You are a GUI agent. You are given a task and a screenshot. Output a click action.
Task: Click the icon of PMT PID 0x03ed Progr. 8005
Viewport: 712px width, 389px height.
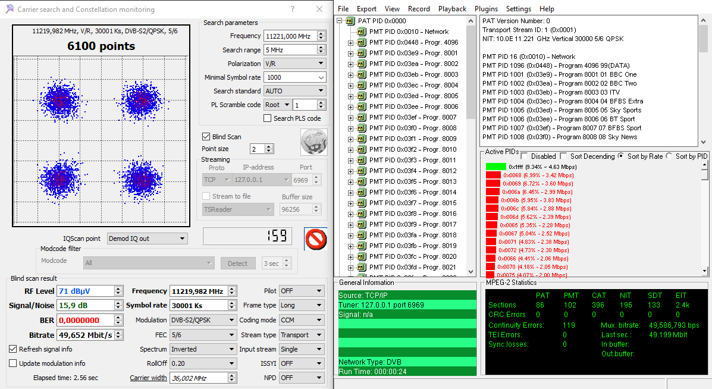tap(361, 96)
